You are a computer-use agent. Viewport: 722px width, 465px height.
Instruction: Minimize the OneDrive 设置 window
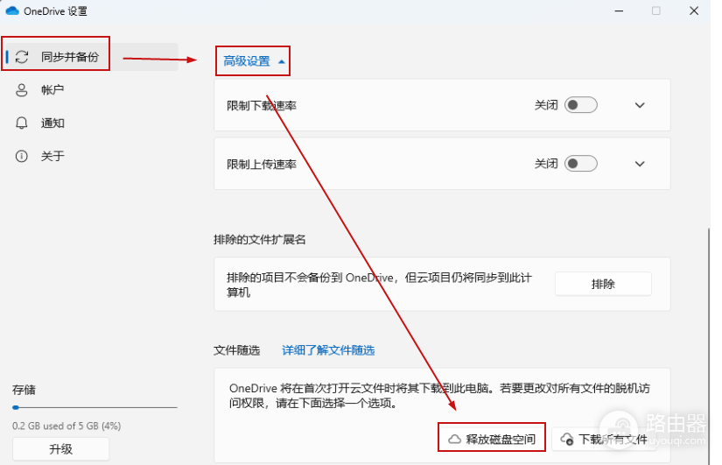(x=619, y=11)
